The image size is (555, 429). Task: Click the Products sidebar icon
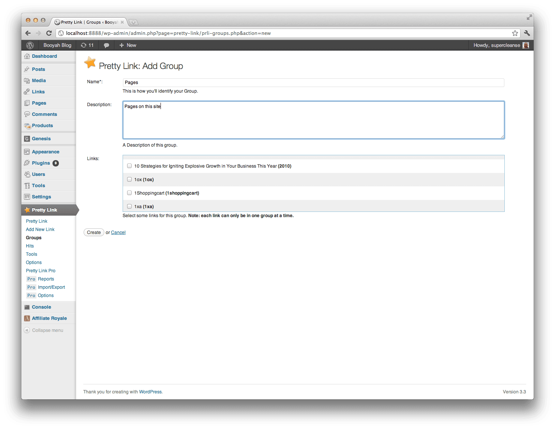pos(27,126)
